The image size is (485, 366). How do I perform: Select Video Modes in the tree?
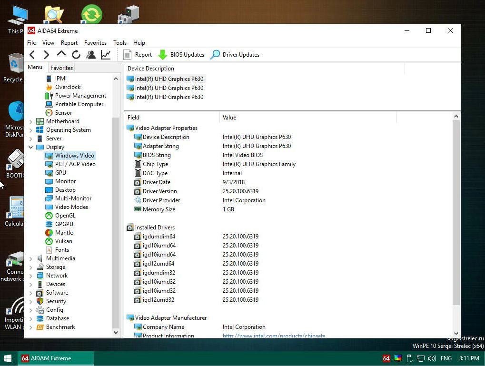tap(71, 207)
